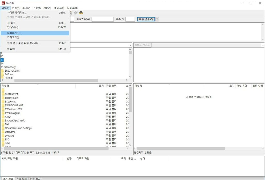The width and height of the screenshot is (265, 180).
Task: Click the AMD folder icon in file list
Action: 3,117
